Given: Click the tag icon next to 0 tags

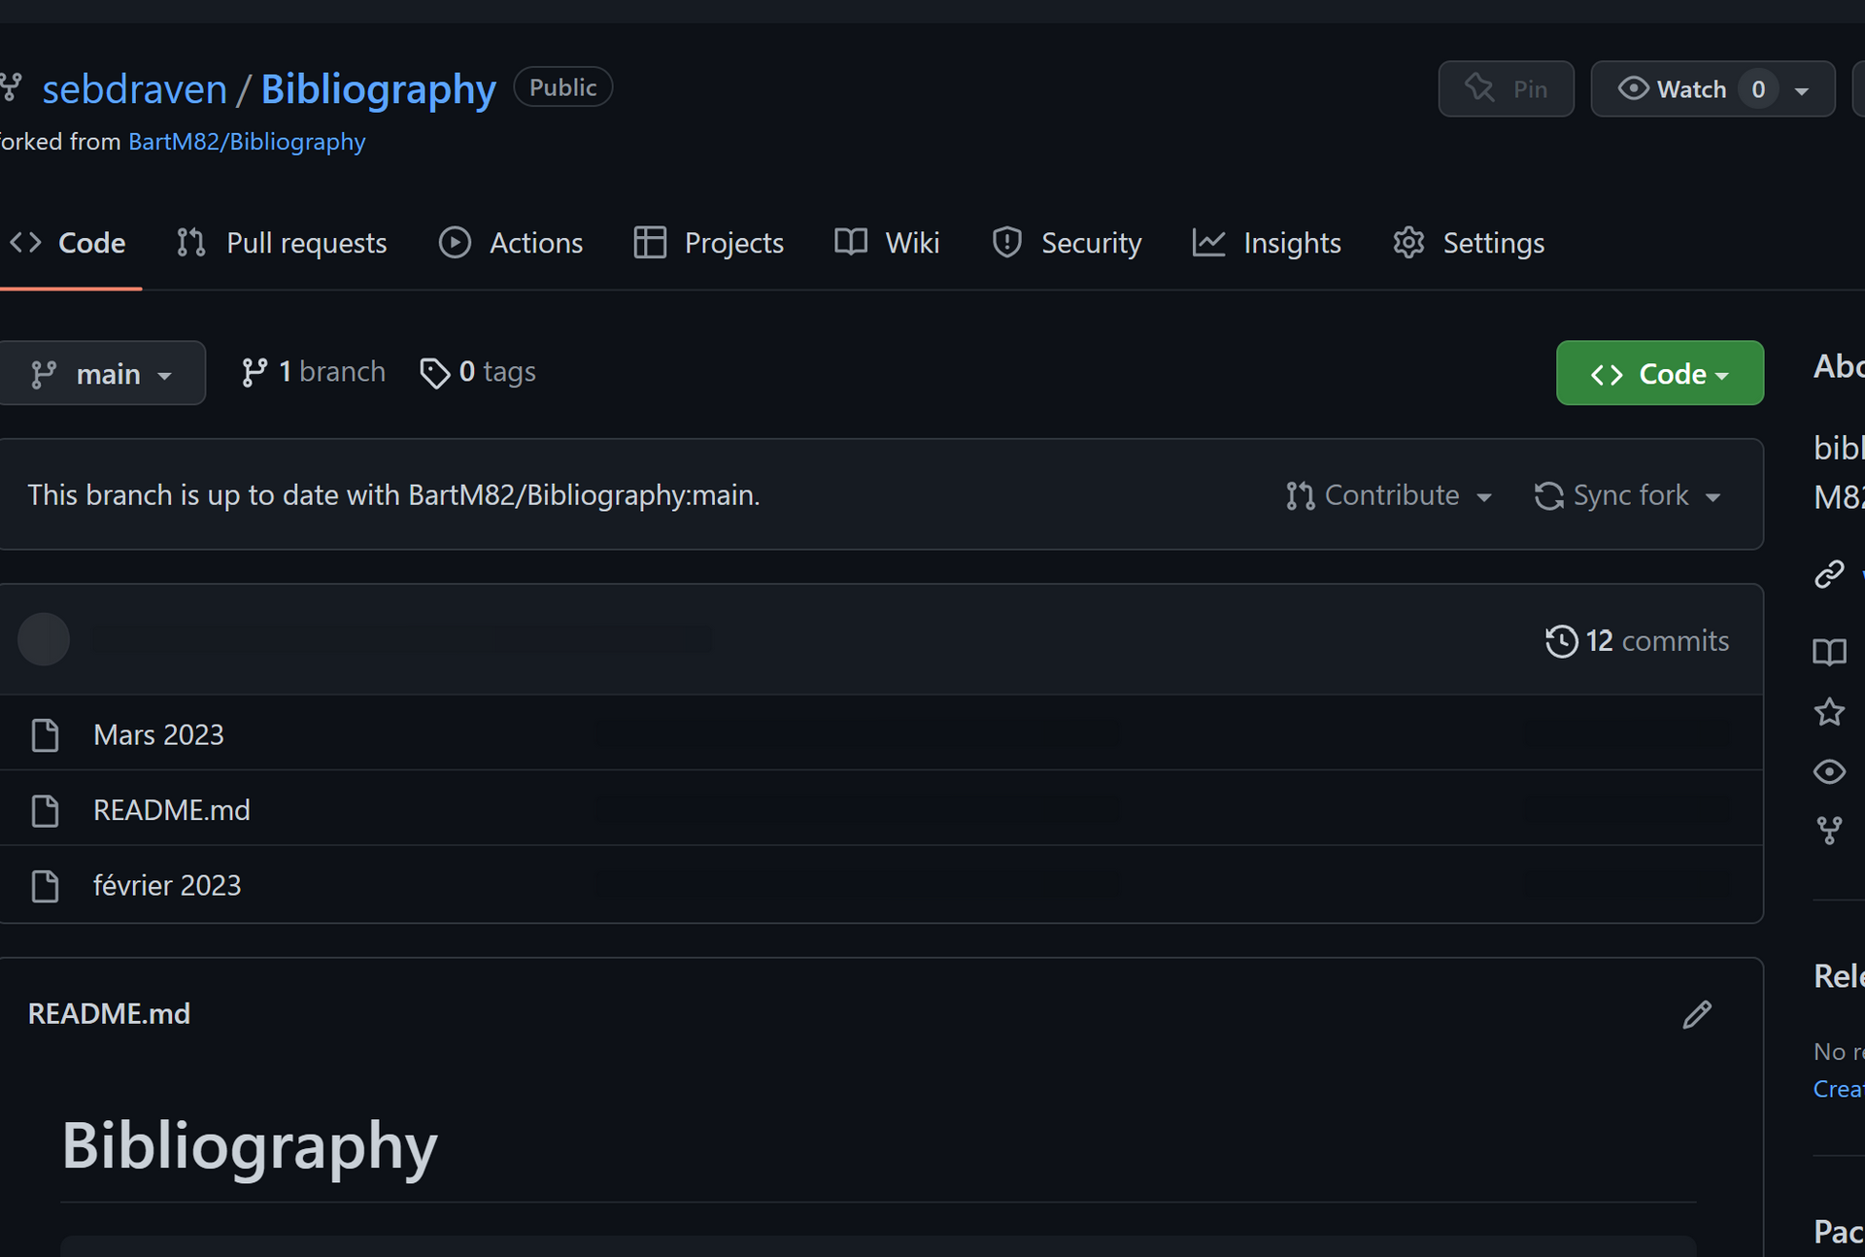Looking at the screenshot, I should (x=434, y=373).
